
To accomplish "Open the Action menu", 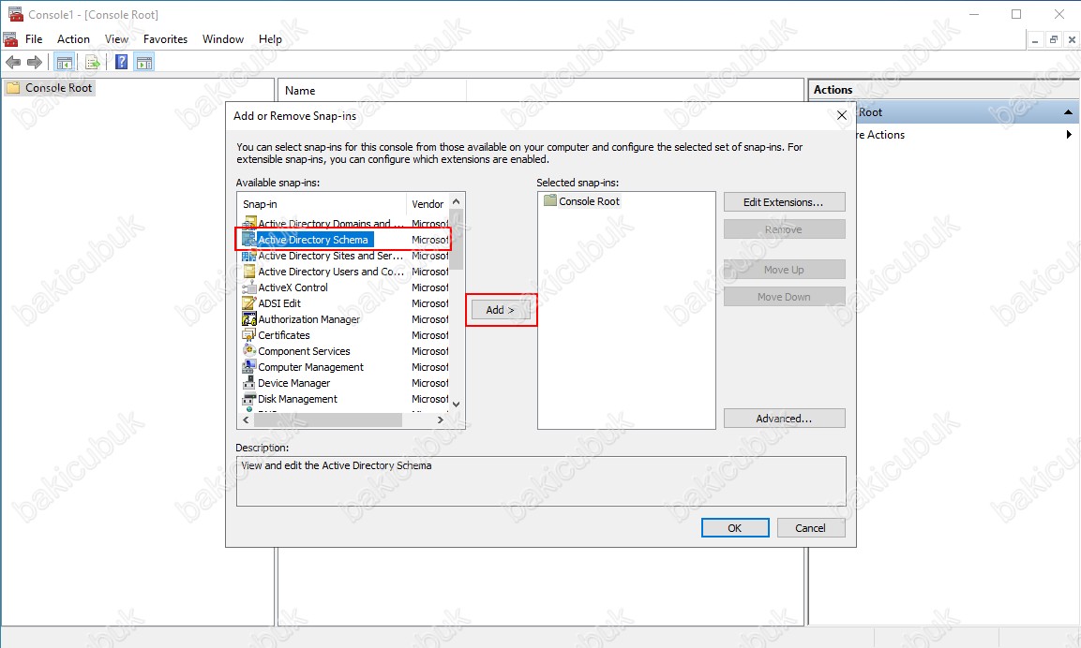I will [73, 39].
